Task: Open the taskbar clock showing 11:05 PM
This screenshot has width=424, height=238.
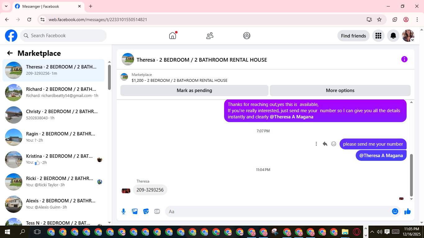Action: click(x=412, y=232)
